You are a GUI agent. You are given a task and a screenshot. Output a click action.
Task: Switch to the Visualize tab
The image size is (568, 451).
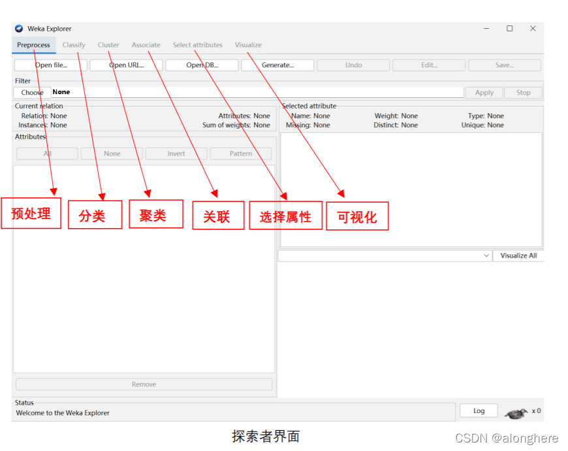tap(248, 45)
